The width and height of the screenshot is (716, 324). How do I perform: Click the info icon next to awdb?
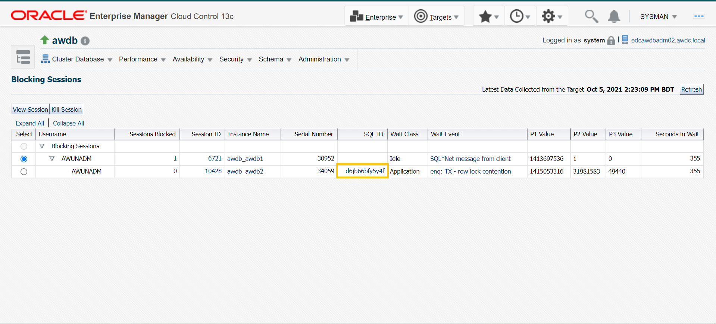pyautogui.click(x=85, y=41)
